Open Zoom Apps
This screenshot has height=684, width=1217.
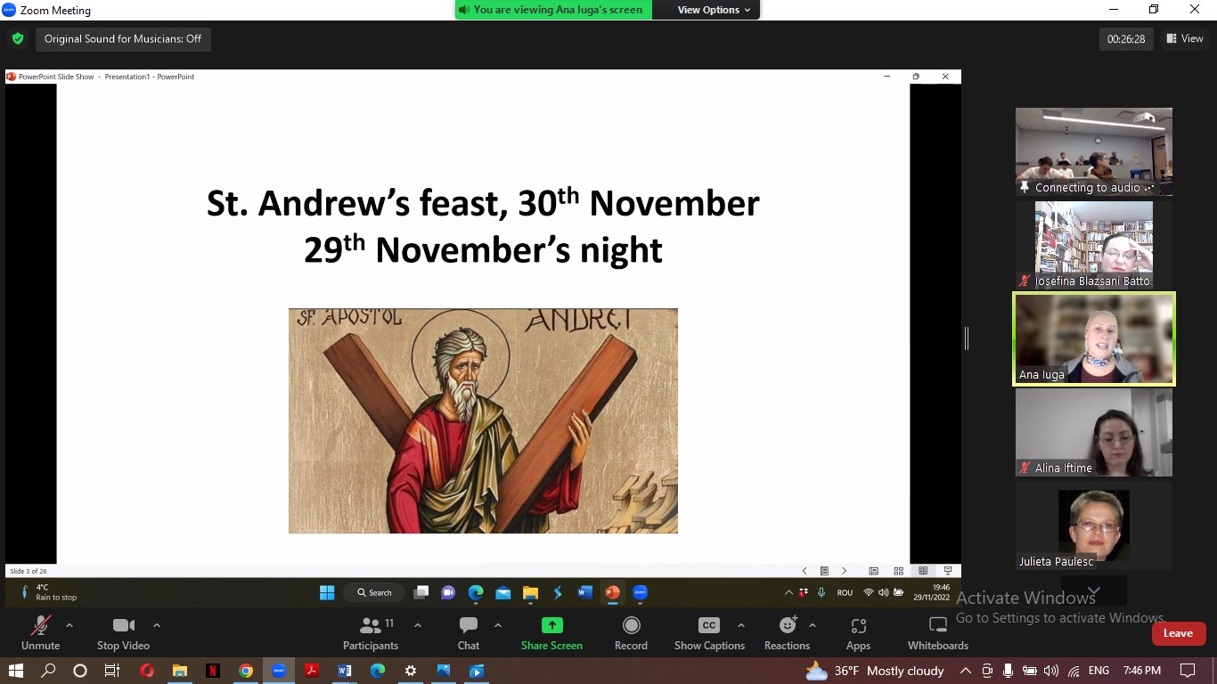pos(858,633)
